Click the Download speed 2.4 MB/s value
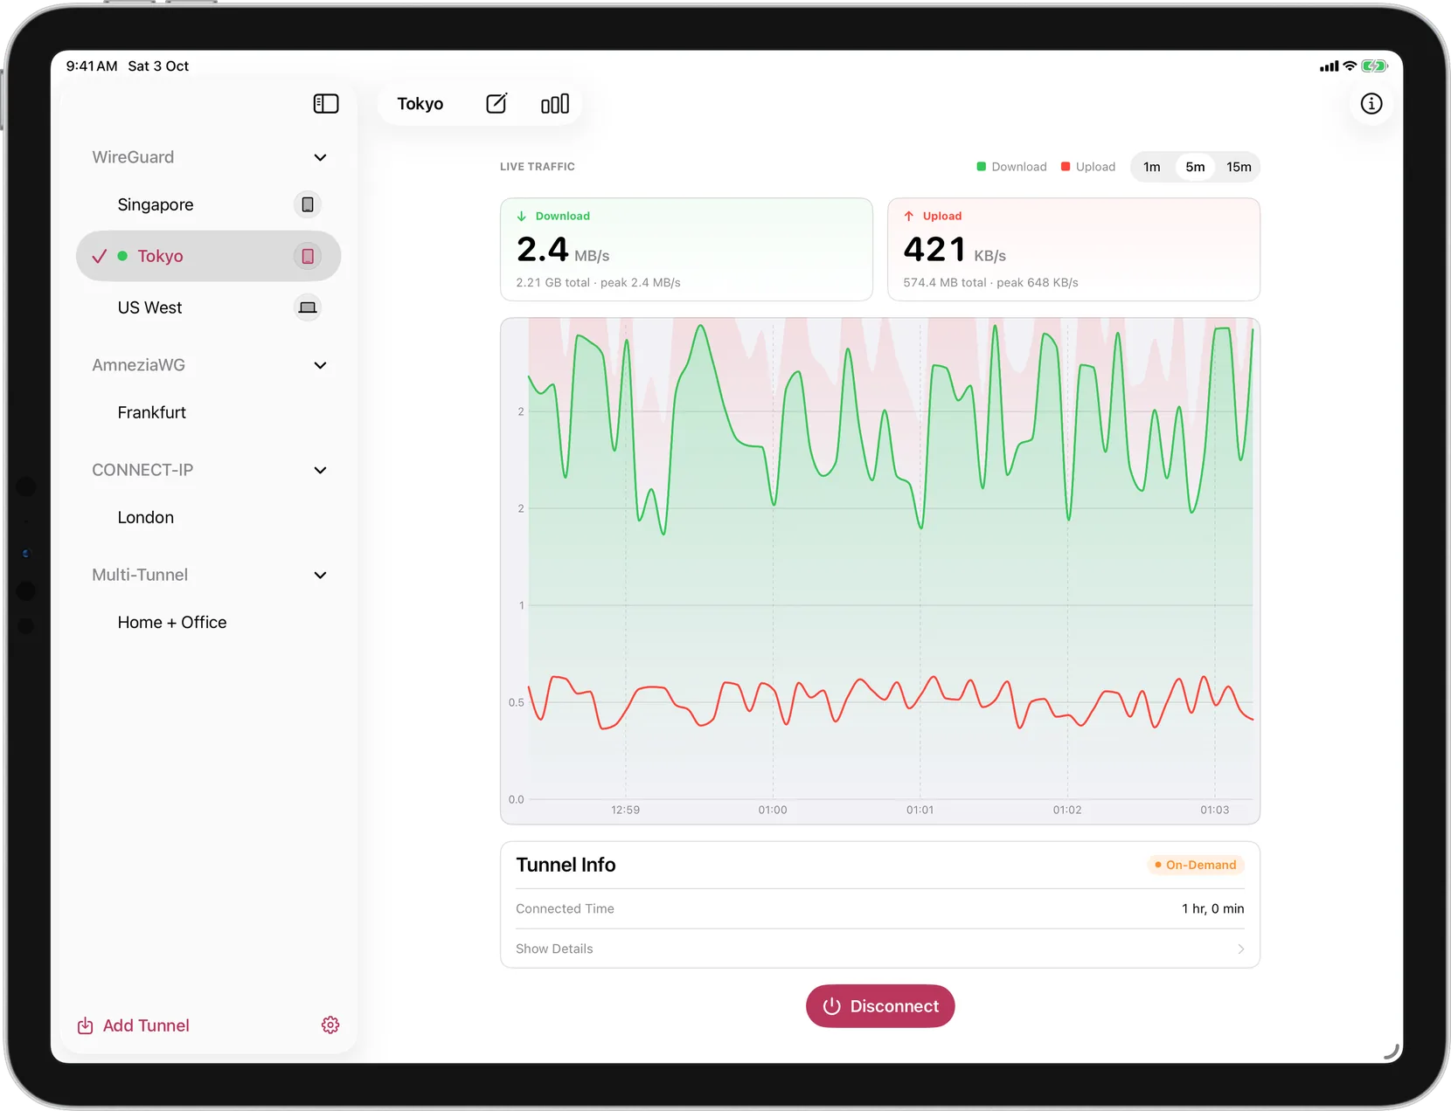Viewport: 1451px width, 1111px height. pos(563,250)
